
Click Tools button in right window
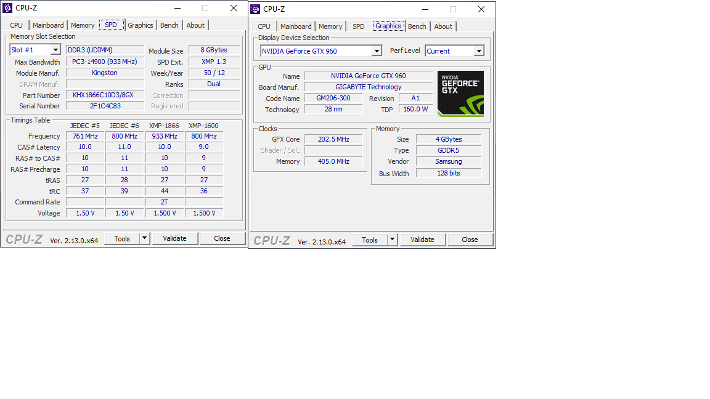[370, 240]
